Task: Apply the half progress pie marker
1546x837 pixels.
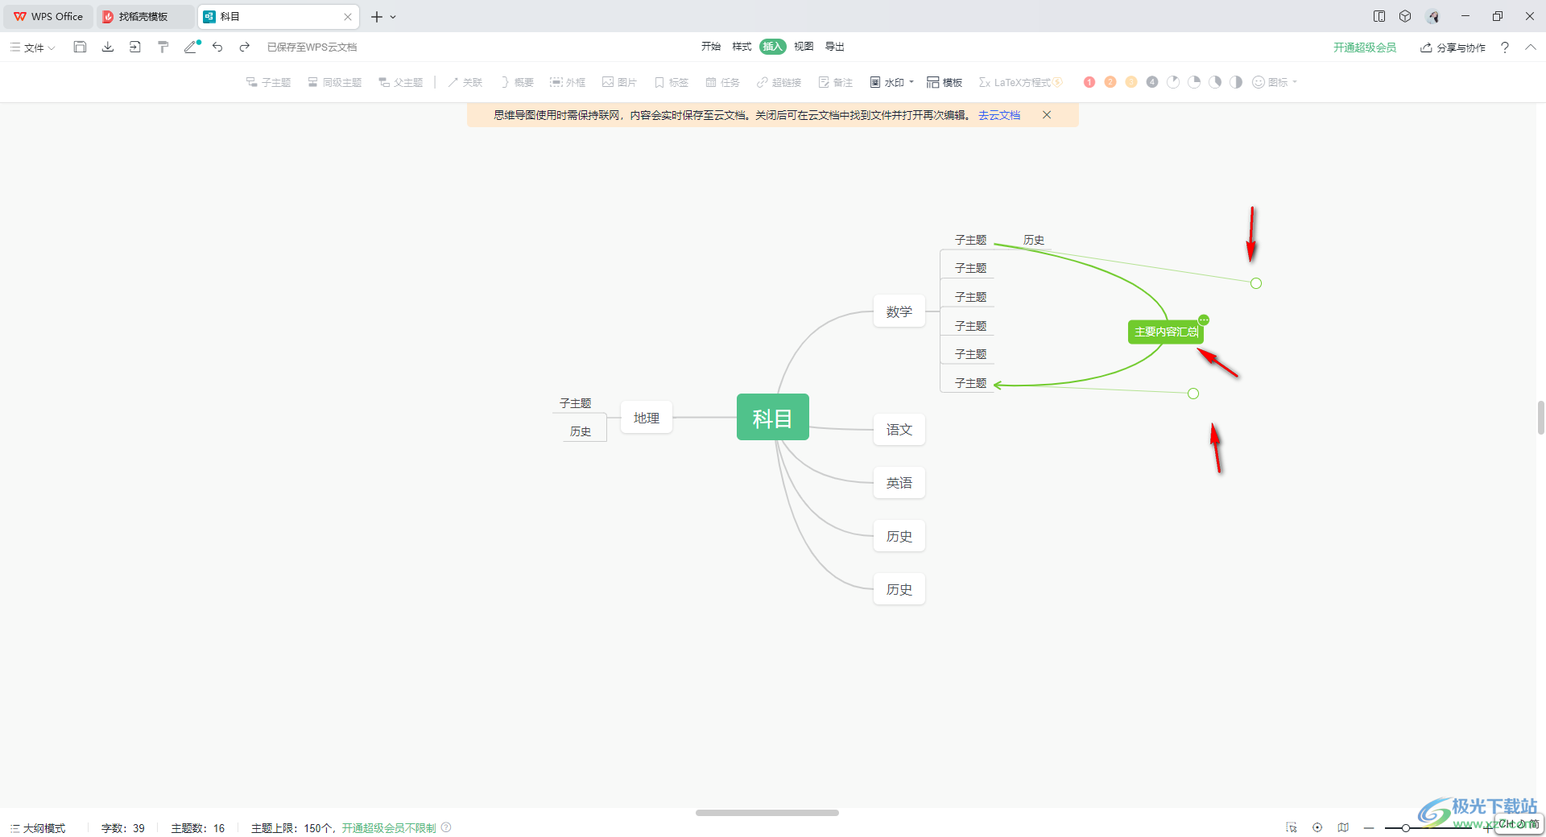Action: point(1236,82)
